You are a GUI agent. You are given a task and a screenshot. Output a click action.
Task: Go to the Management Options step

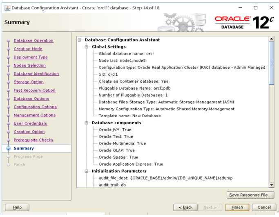(35, 115)
